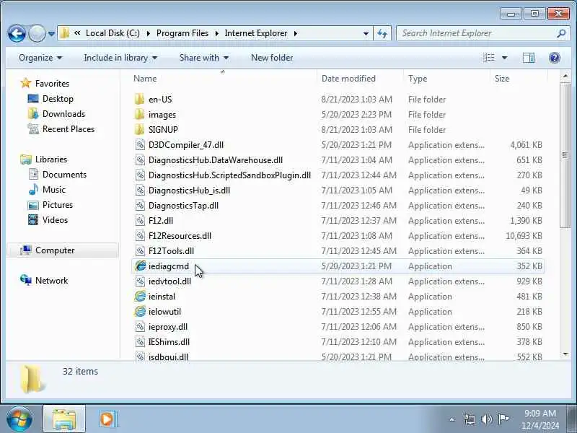Select ieinstal application icon
This screenshot has width=577, height=433.
click(140, 296)
